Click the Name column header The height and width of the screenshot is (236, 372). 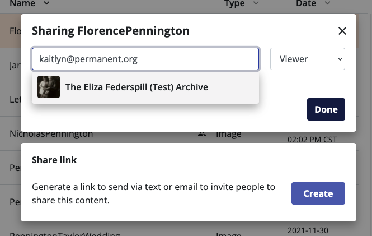pyautogui.click(x=22, y=3)
